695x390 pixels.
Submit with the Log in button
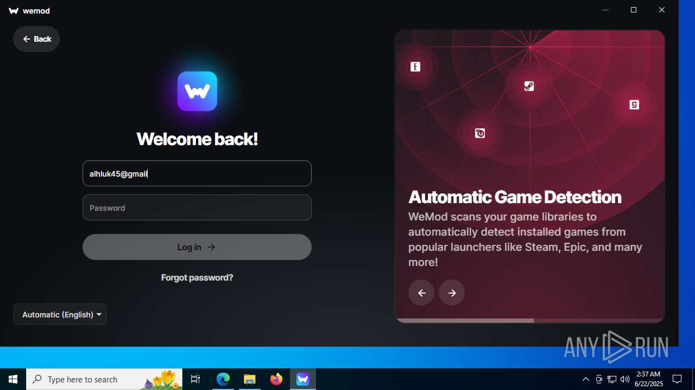click(x=197, y=247)
